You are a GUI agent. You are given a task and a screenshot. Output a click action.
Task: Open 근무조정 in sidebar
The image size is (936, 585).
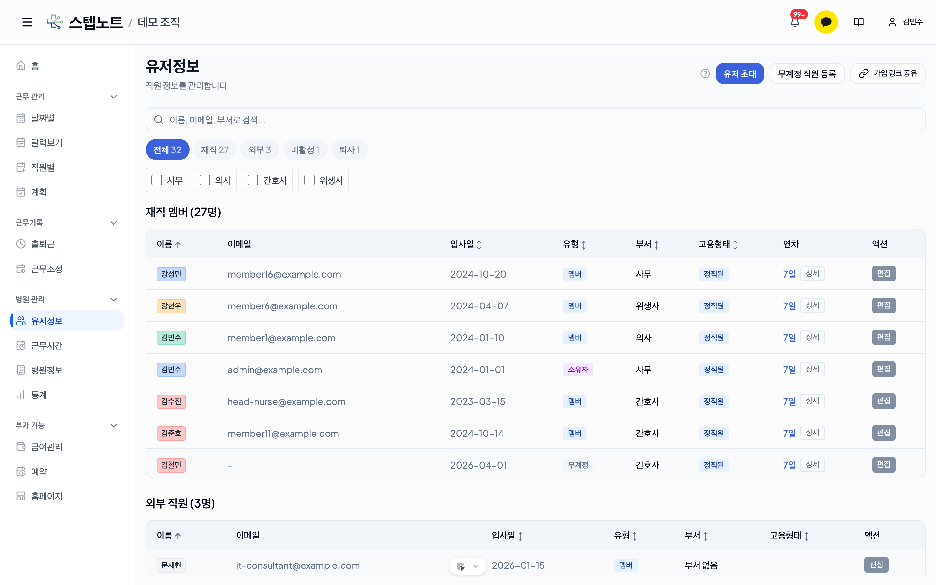tap(67, 268)
